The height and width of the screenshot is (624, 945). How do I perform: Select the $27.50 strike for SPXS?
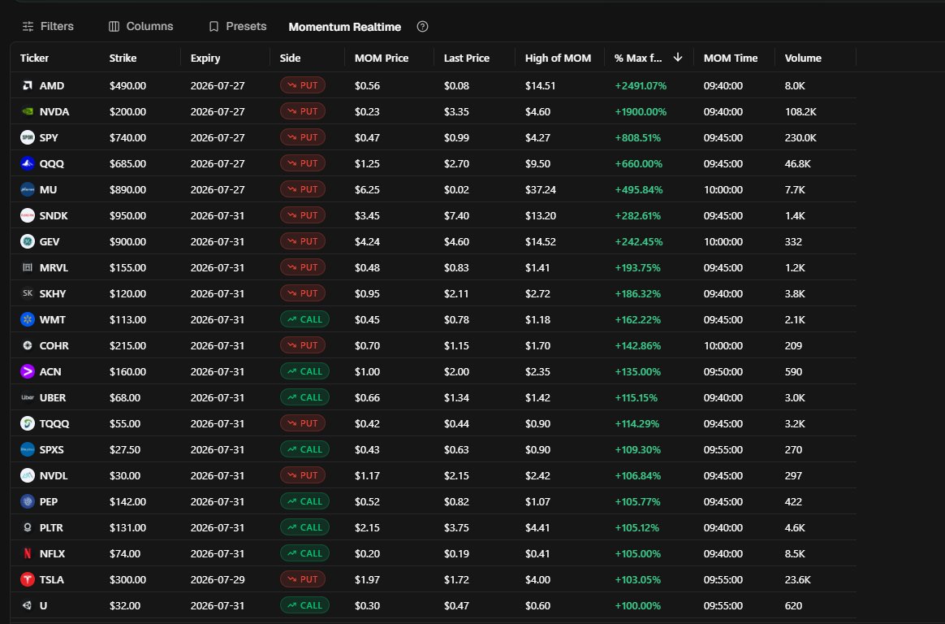tap(125, 449)
